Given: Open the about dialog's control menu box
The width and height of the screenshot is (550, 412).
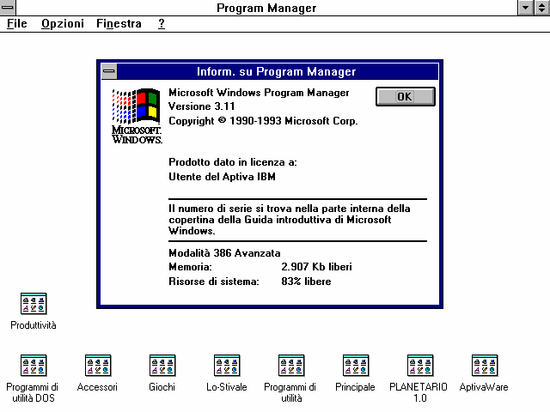Looking at the screenshot, I should coord(109,71).
